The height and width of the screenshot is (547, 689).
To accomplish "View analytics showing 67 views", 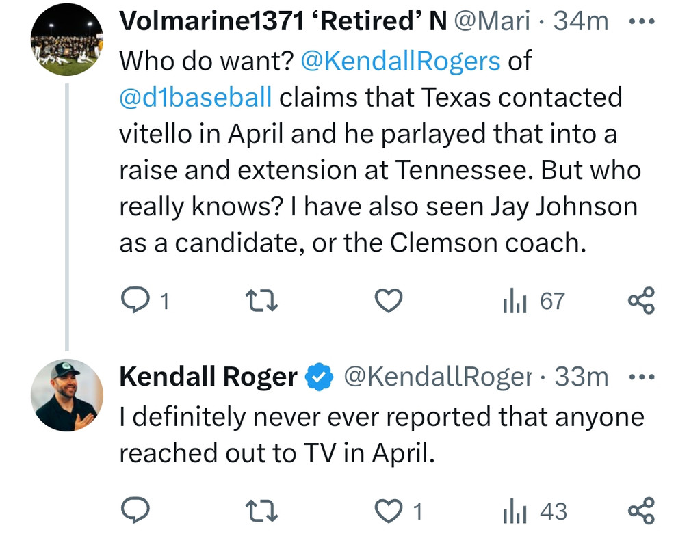I will [x=534, y=301].
